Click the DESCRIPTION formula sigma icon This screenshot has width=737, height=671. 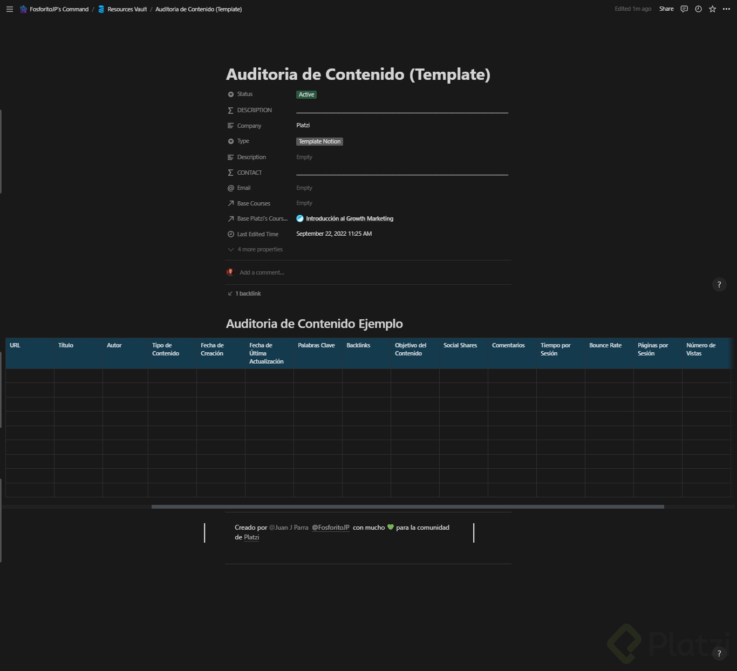(231, 110)
